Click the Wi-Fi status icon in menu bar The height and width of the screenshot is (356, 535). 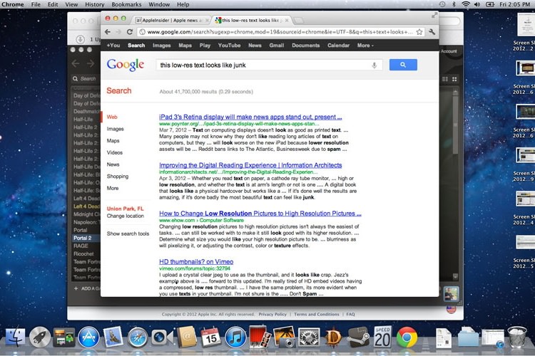coord(465,4)
